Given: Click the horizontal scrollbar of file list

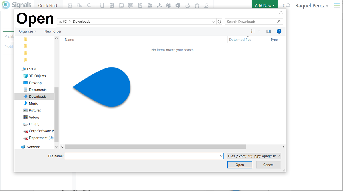Looking at the screenshot, I should pos(155,147).
